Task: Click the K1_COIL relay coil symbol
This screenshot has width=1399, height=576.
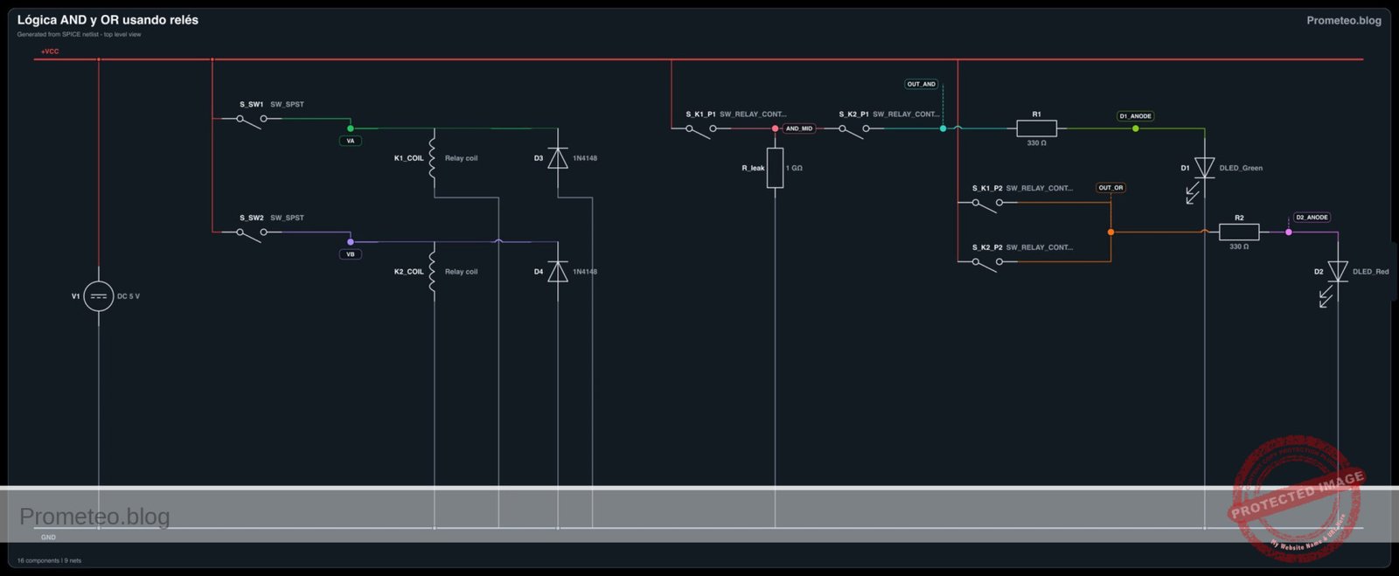Action: coord(433,158)
